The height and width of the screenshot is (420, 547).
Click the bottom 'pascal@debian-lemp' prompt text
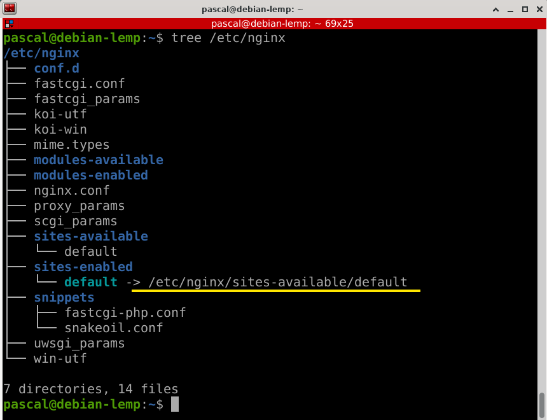72,404
